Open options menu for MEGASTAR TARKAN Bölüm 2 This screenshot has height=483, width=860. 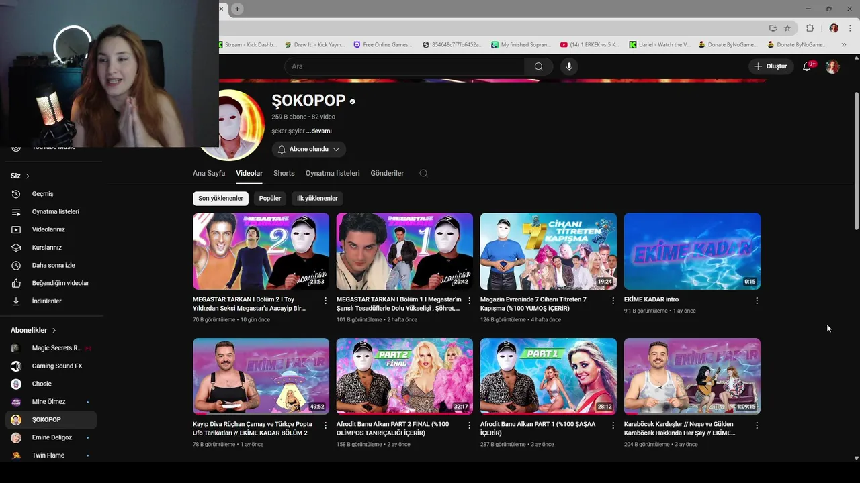tap(326, 301)
